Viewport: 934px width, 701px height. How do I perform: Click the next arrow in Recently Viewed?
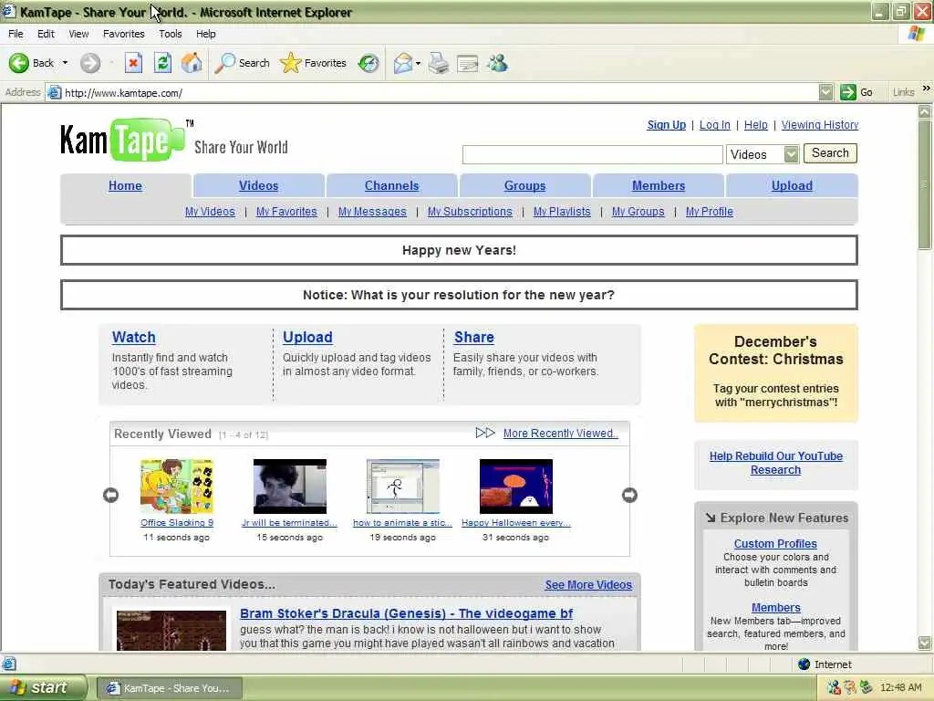629,495
